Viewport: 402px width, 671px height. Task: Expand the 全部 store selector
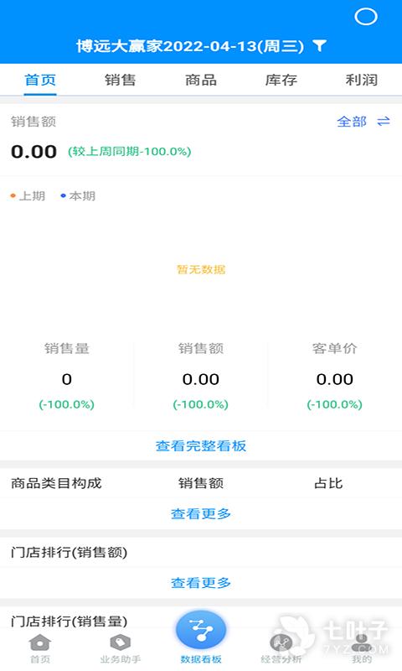coord(352,122)
